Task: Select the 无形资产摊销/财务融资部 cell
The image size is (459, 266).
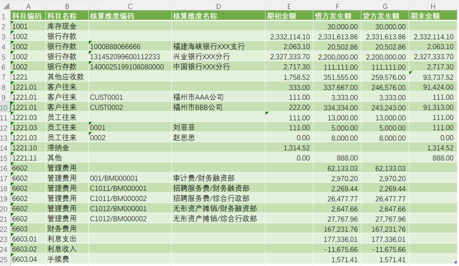Action: [x=218, y=209]
